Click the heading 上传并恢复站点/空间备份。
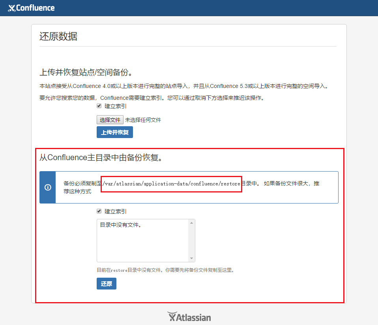The width and height of the screenshot is (378, 325). (x=86, y=72)
